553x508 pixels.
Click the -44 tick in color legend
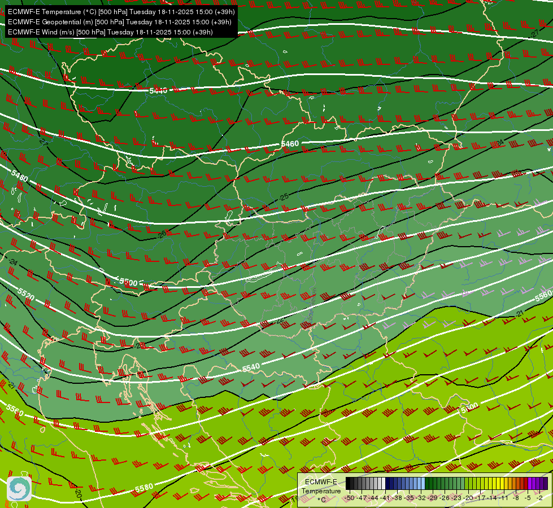click(x=373, y=498)
